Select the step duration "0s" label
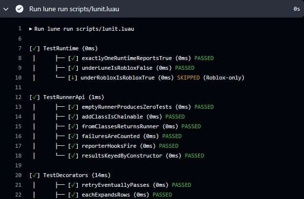This screenshot has height=199, width=304. [x=297, y=9]
